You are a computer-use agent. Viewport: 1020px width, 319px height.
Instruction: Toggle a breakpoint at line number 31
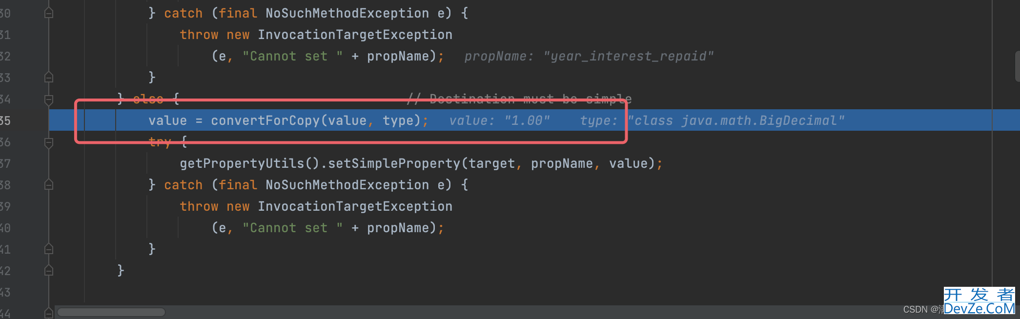5,35
